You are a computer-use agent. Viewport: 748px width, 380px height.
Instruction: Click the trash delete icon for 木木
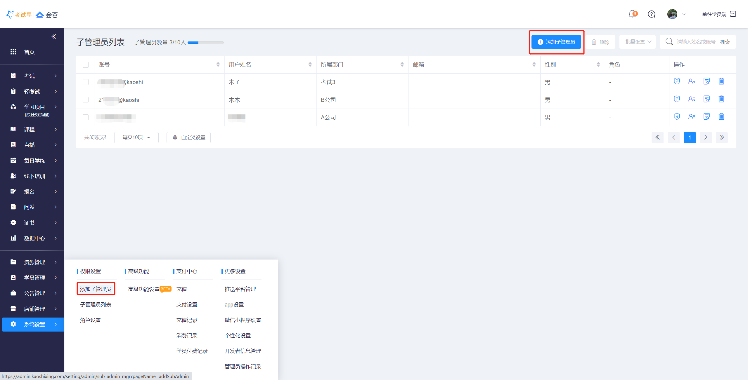point(721,99)
